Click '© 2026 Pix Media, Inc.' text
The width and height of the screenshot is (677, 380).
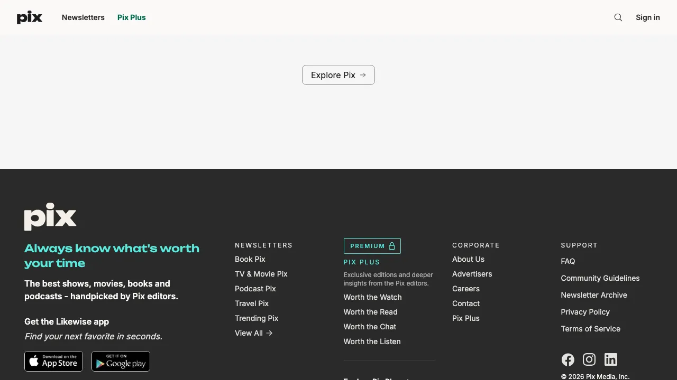click(596, 377)
